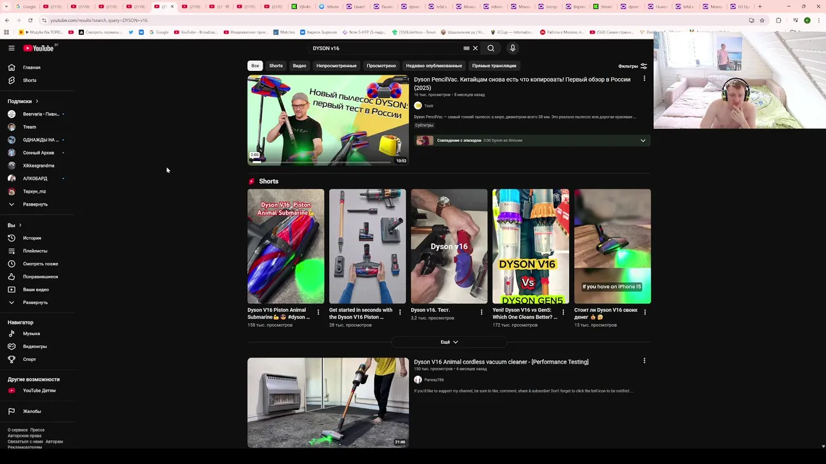Open Спорт in Навигатор section
This screenshot has width=826, height=464.
29,360
